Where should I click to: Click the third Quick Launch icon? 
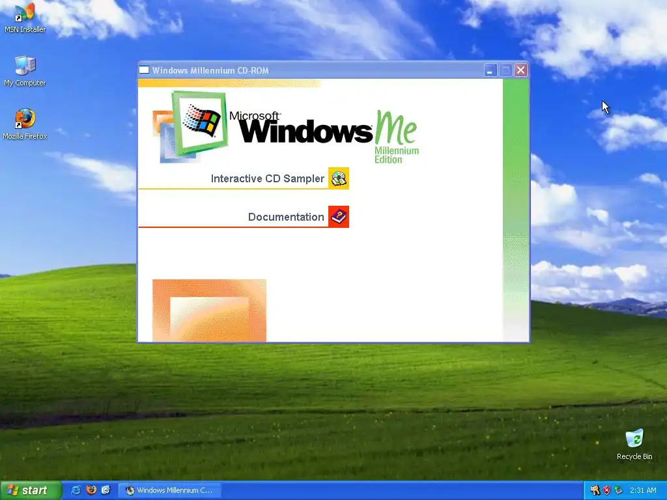(106, 490)
